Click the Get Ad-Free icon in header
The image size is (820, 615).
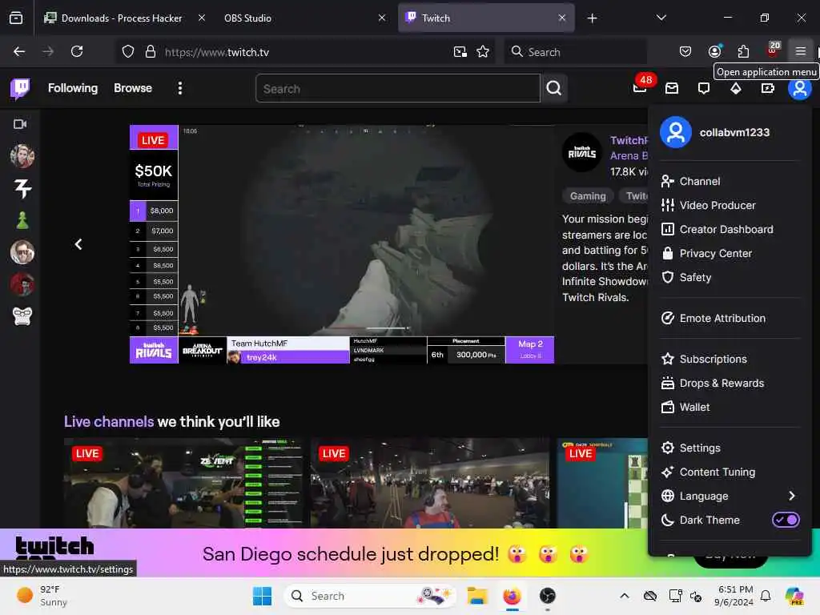click(x=767, y=88)
